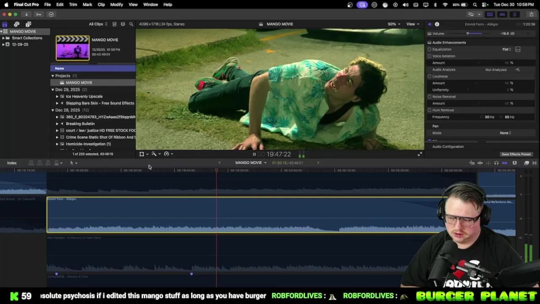Click the Save Effects Preset button
This screenshot has width=540, height=304.
tap(516, 155)
